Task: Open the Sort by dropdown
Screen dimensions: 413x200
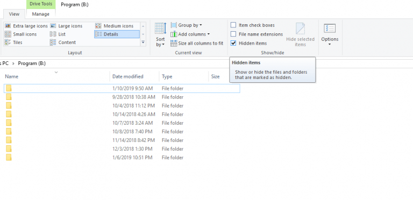Action: (160, 35)
